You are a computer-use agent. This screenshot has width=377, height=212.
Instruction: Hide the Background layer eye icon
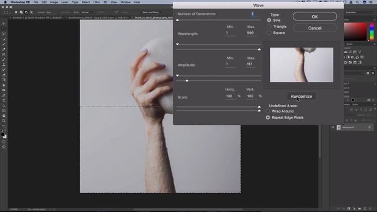pyautogui.click(x=333, y=127)
